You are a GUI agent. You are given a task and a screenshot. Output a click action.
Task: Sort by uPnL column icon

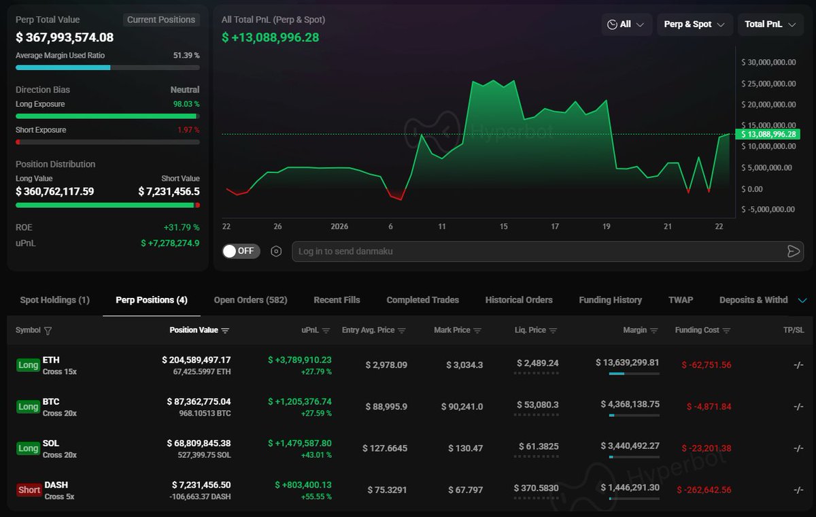tap(326, 331)
